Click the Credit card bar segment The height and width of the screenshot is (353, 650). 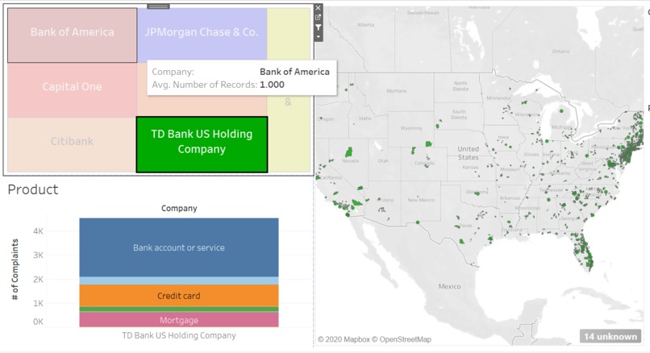point(179,296)
